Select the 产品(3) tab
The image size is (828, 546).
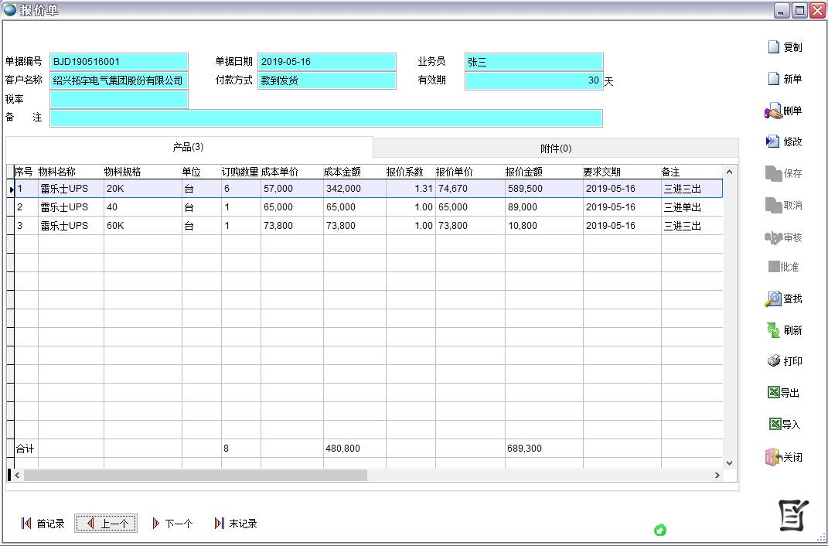point(188,147)
